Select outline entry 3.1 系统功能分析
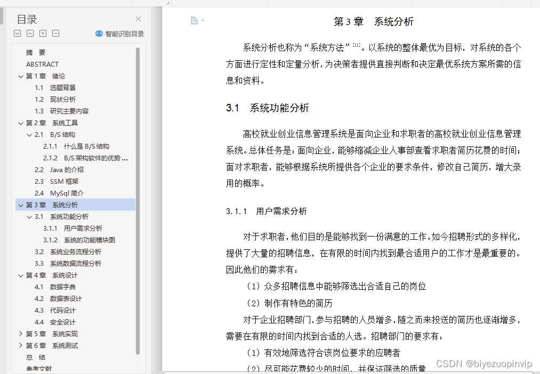This screenshot has width=540, height=374. click(62, 217)
